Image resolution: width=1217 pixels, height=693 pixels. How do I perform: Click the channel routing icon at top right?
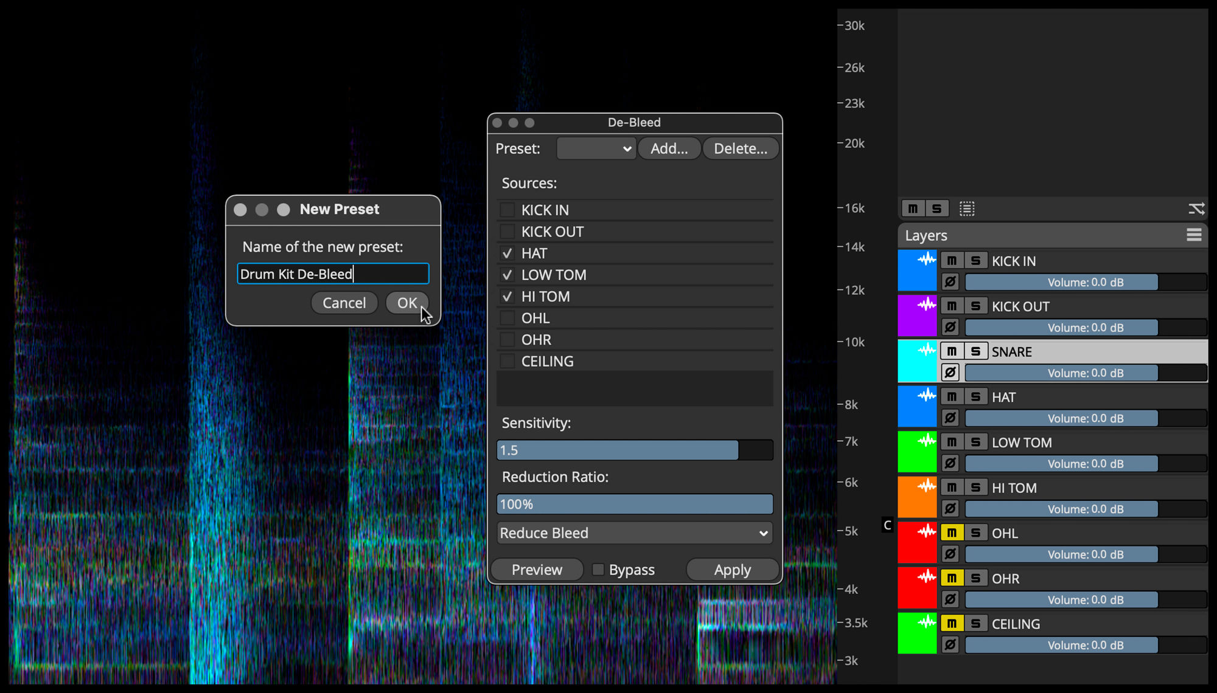[x=1196, y=208]
